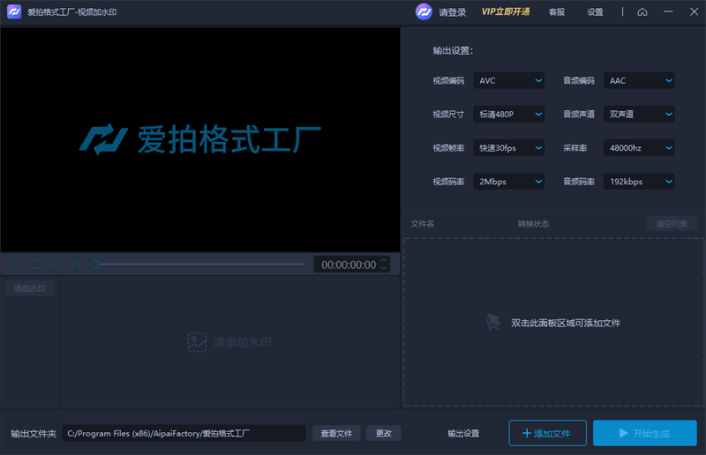Screen dimensions: 706x455
Task: Click 查看文件 to view output files
Action: (x=336, y=434)
